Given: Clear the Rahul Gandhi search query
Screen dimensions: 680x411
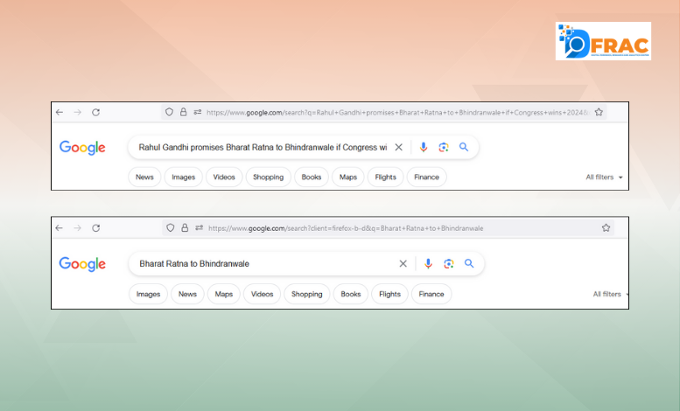Looking at the screenshot, I should 398,148.
